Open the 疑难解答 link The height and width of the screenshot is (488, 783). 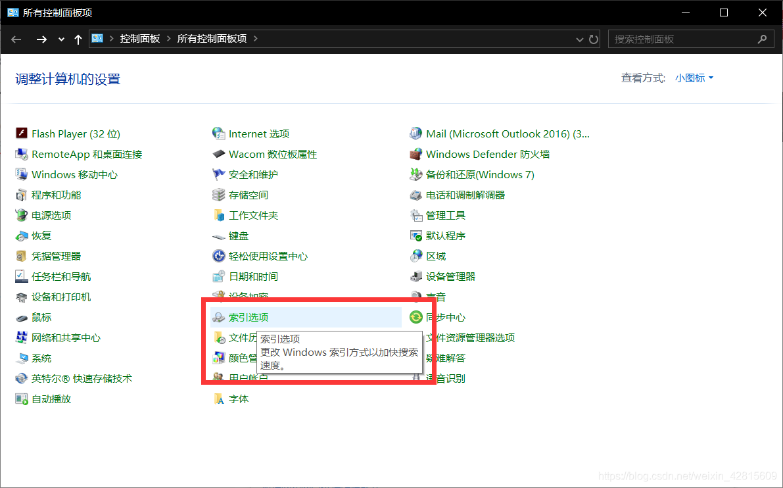446,358
